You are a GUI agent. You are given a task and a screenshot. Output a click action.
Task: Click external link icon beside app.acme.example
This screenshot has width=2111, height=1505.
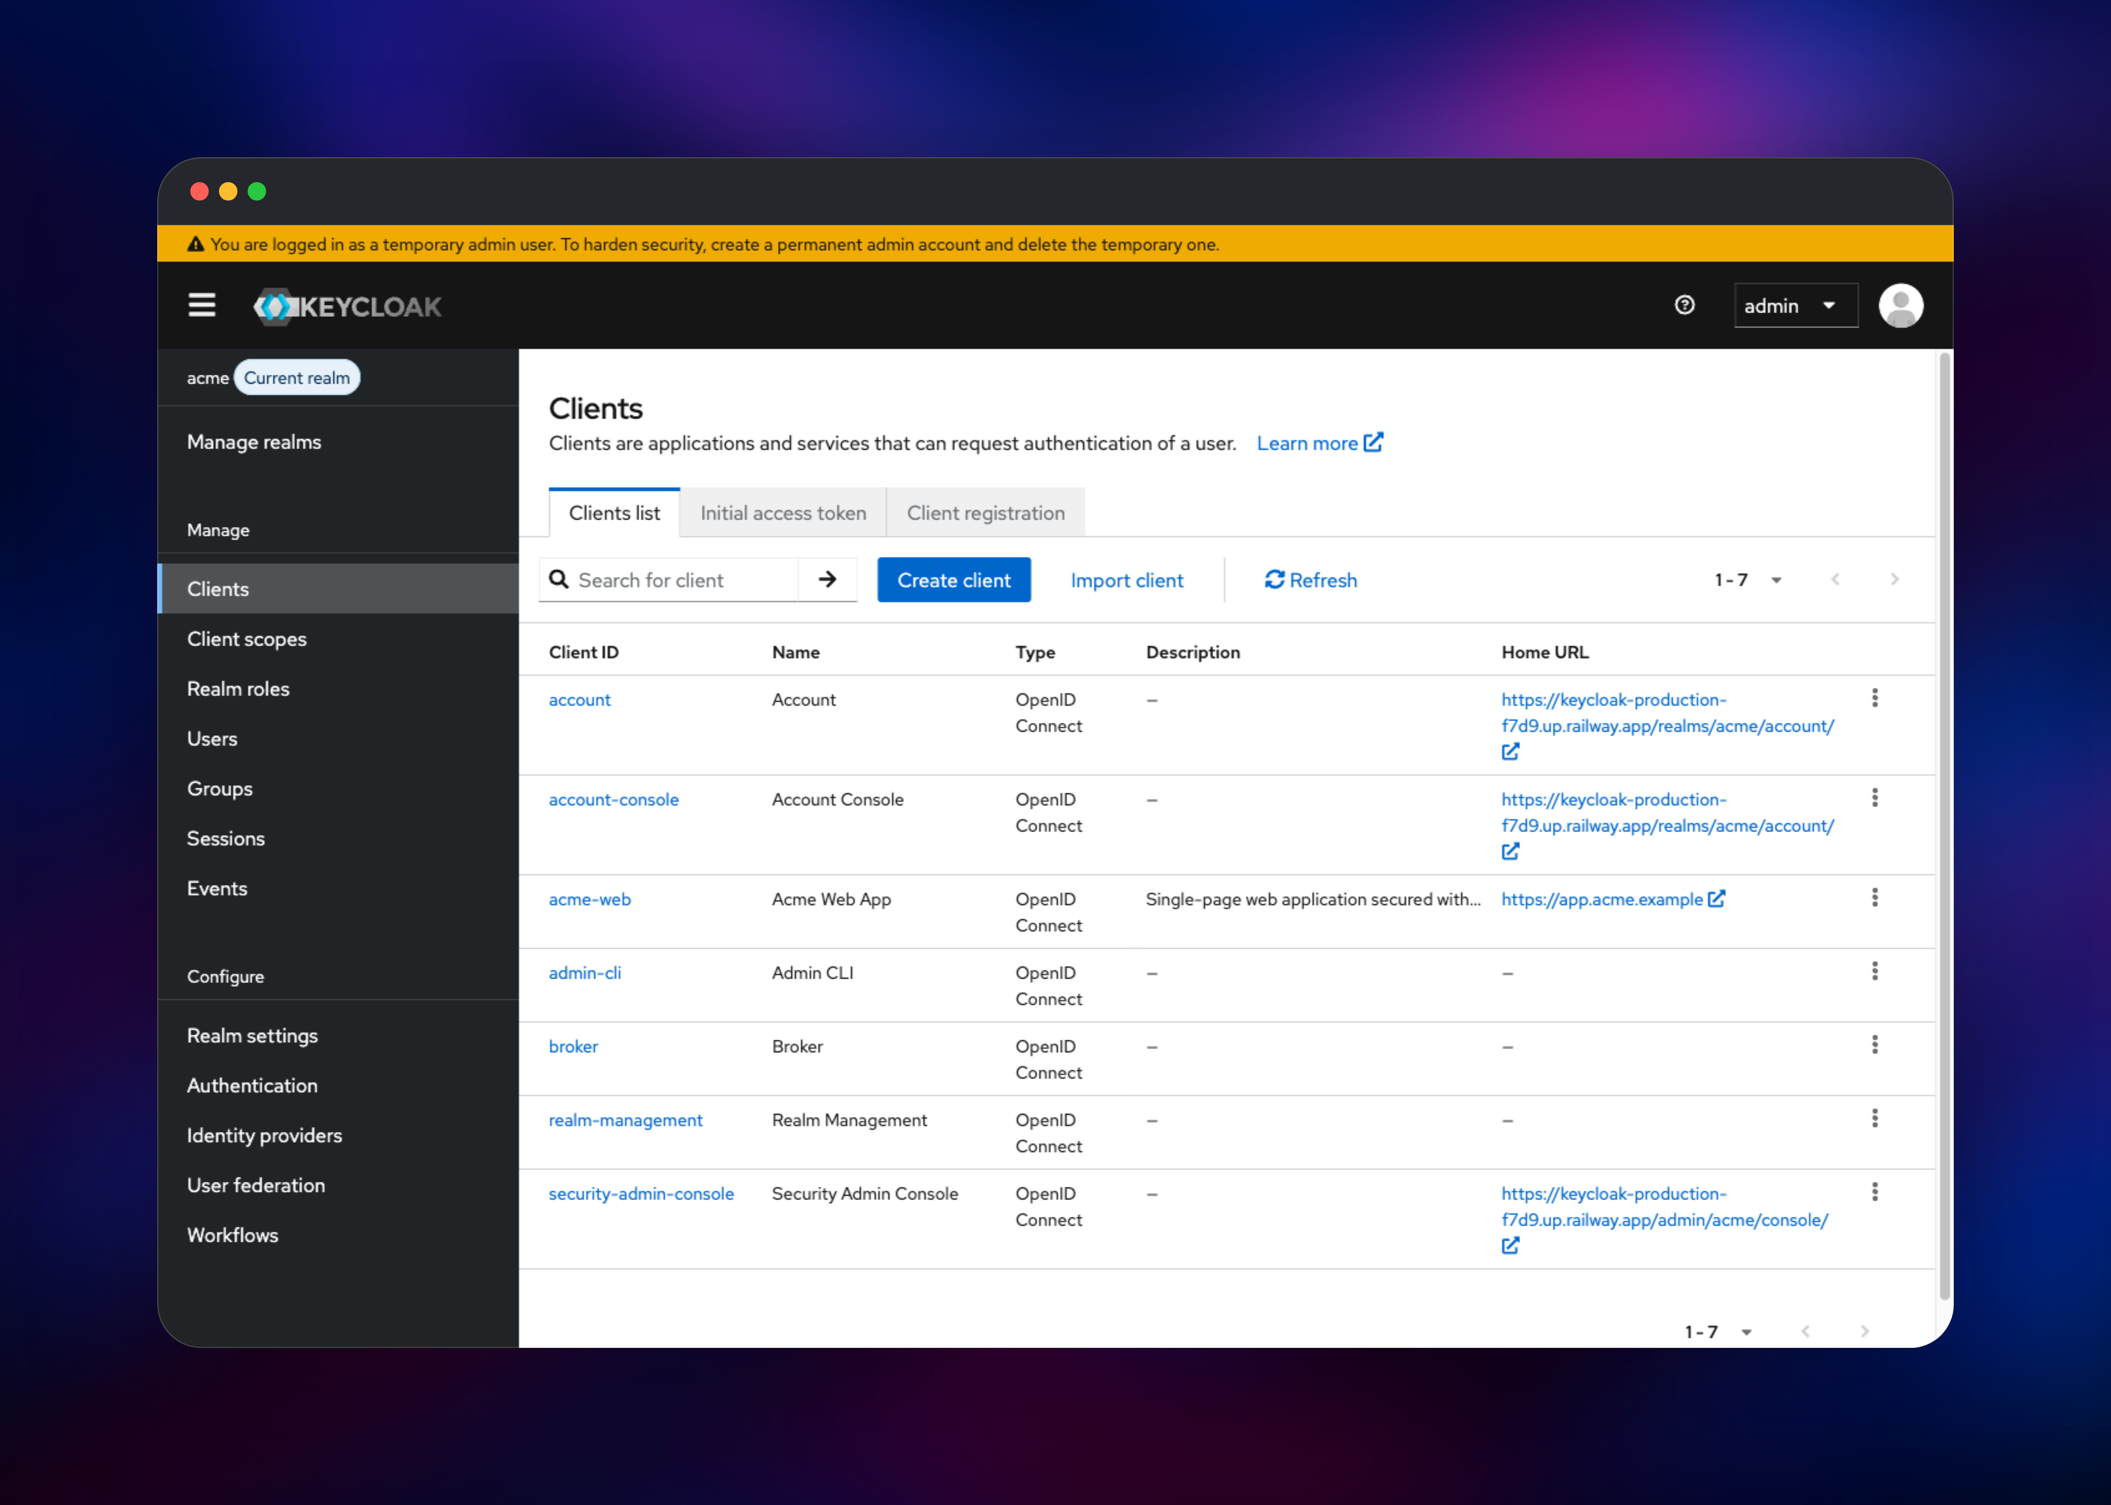tap(1715, 899)
